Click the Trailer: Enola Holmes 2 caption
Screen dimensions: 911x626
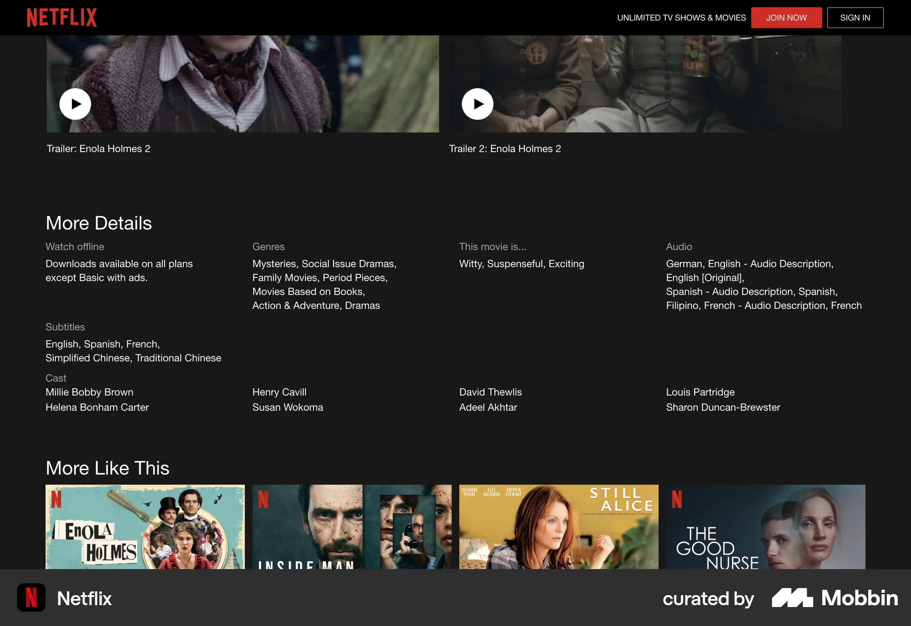[x=98, y=148]
